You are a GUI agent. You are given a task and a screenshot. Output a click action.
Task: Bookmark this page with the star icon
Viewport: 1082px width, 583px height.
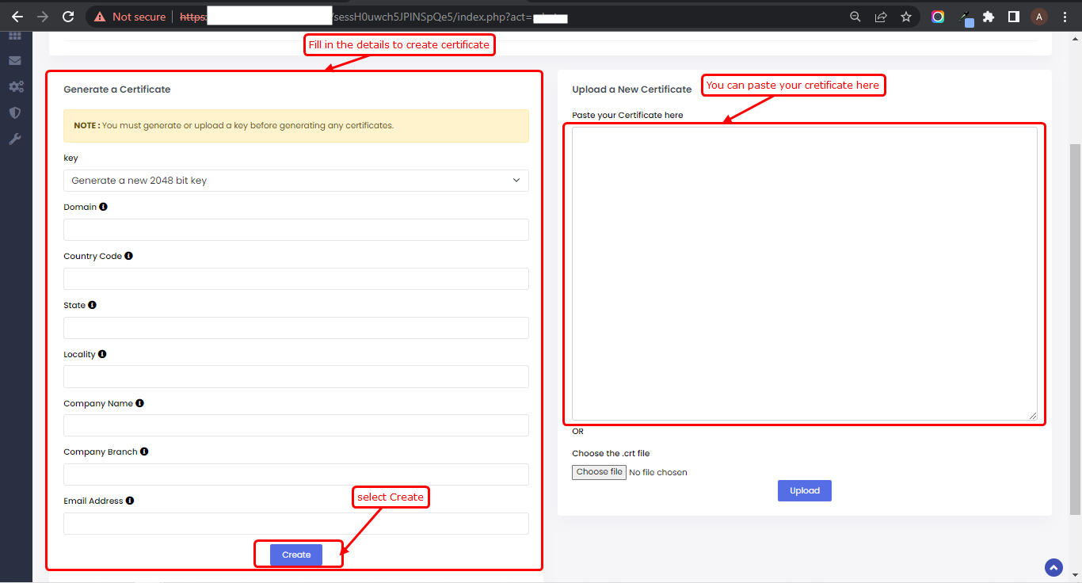(x=906, y=17)
